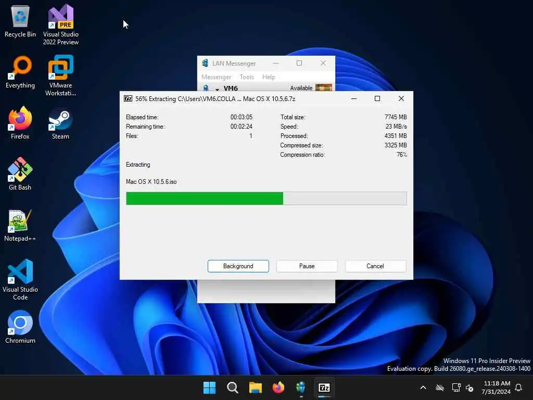Open taskbar Search
533x400 pixels.
[x=233, y=387]
